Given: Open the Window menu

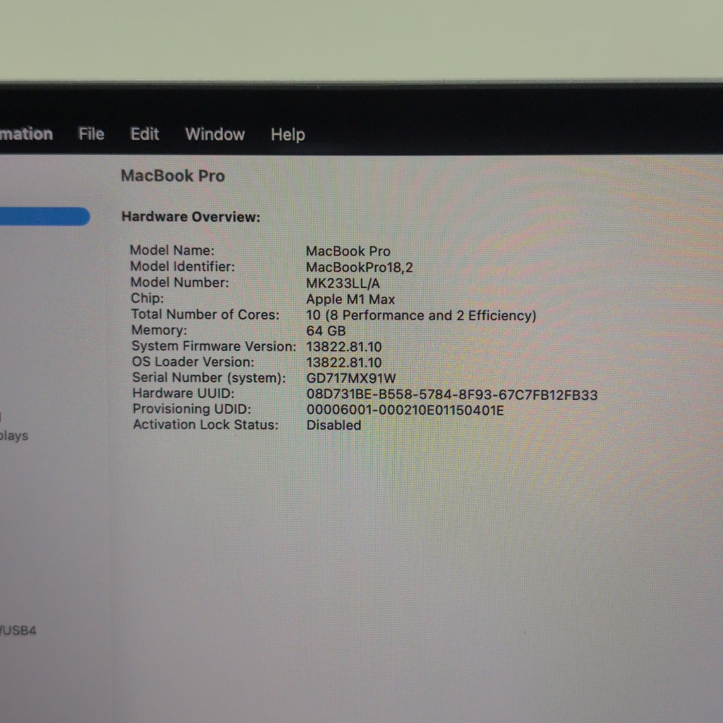Looking at the screenshot, I should click(x=215, y=134).
